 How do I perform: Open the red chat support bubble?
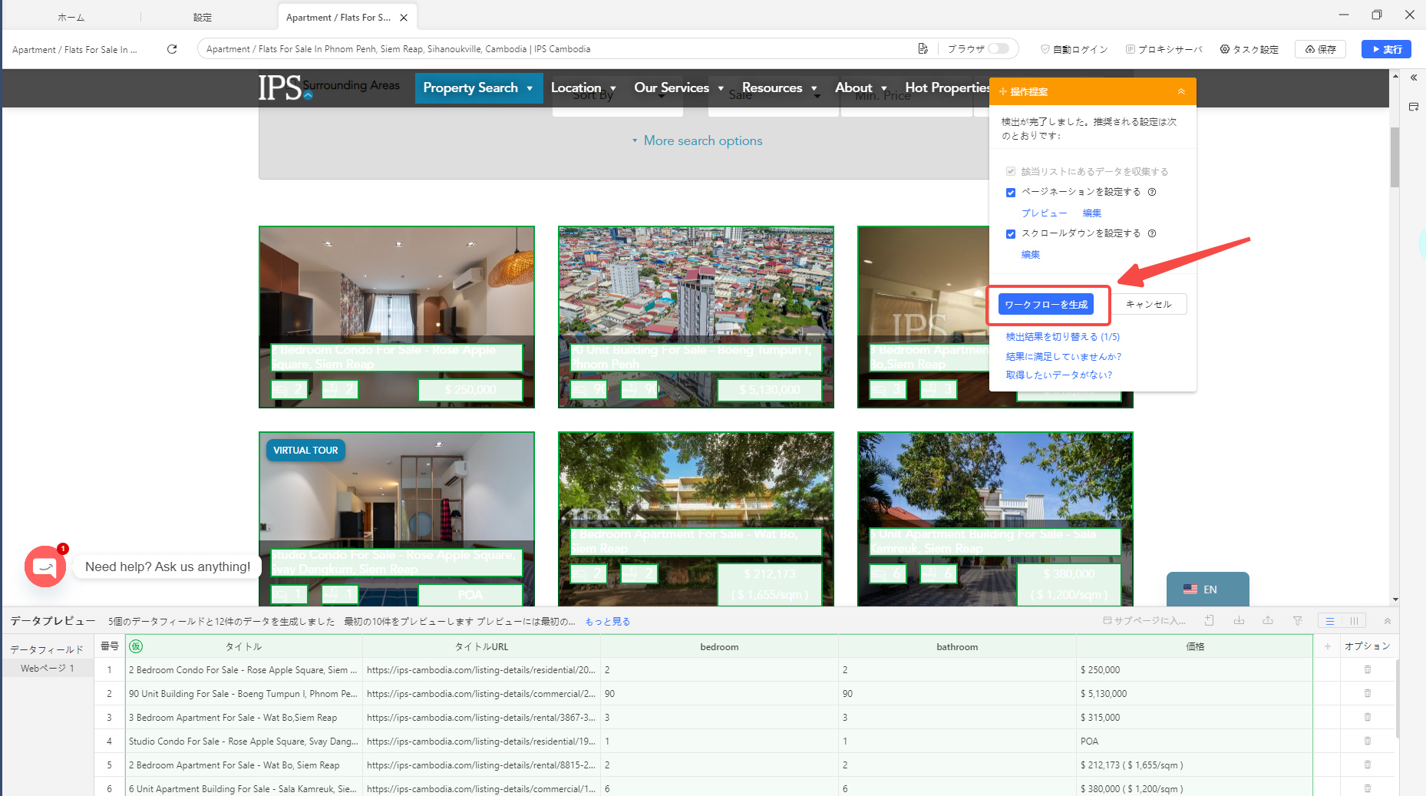(x=45, y=566)
